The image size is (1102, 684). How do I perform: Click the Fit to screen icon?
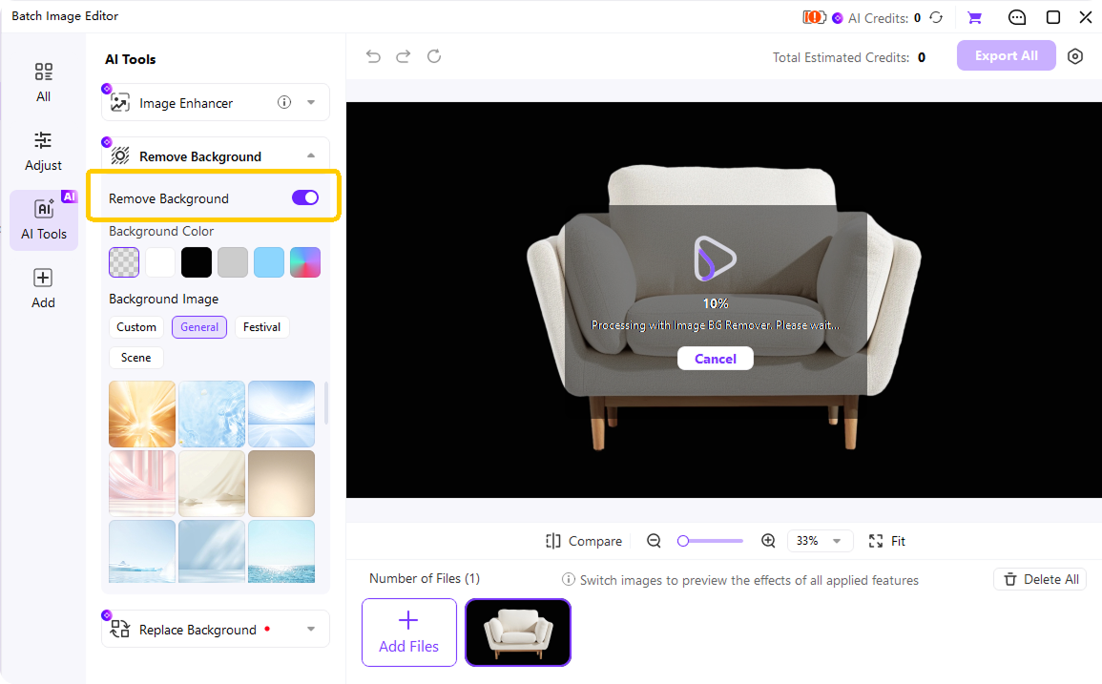(876, 541)
